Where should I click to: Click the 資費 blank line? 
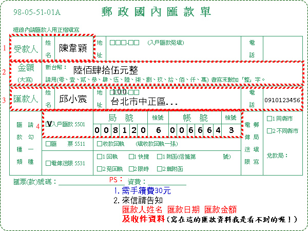(167, 183)
